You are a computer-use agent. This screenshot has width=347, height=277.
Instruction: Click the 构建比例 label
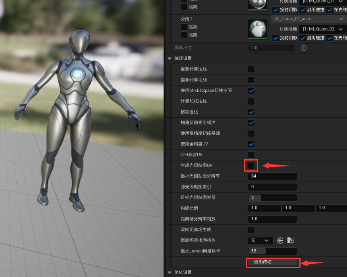tap(189, 208)
